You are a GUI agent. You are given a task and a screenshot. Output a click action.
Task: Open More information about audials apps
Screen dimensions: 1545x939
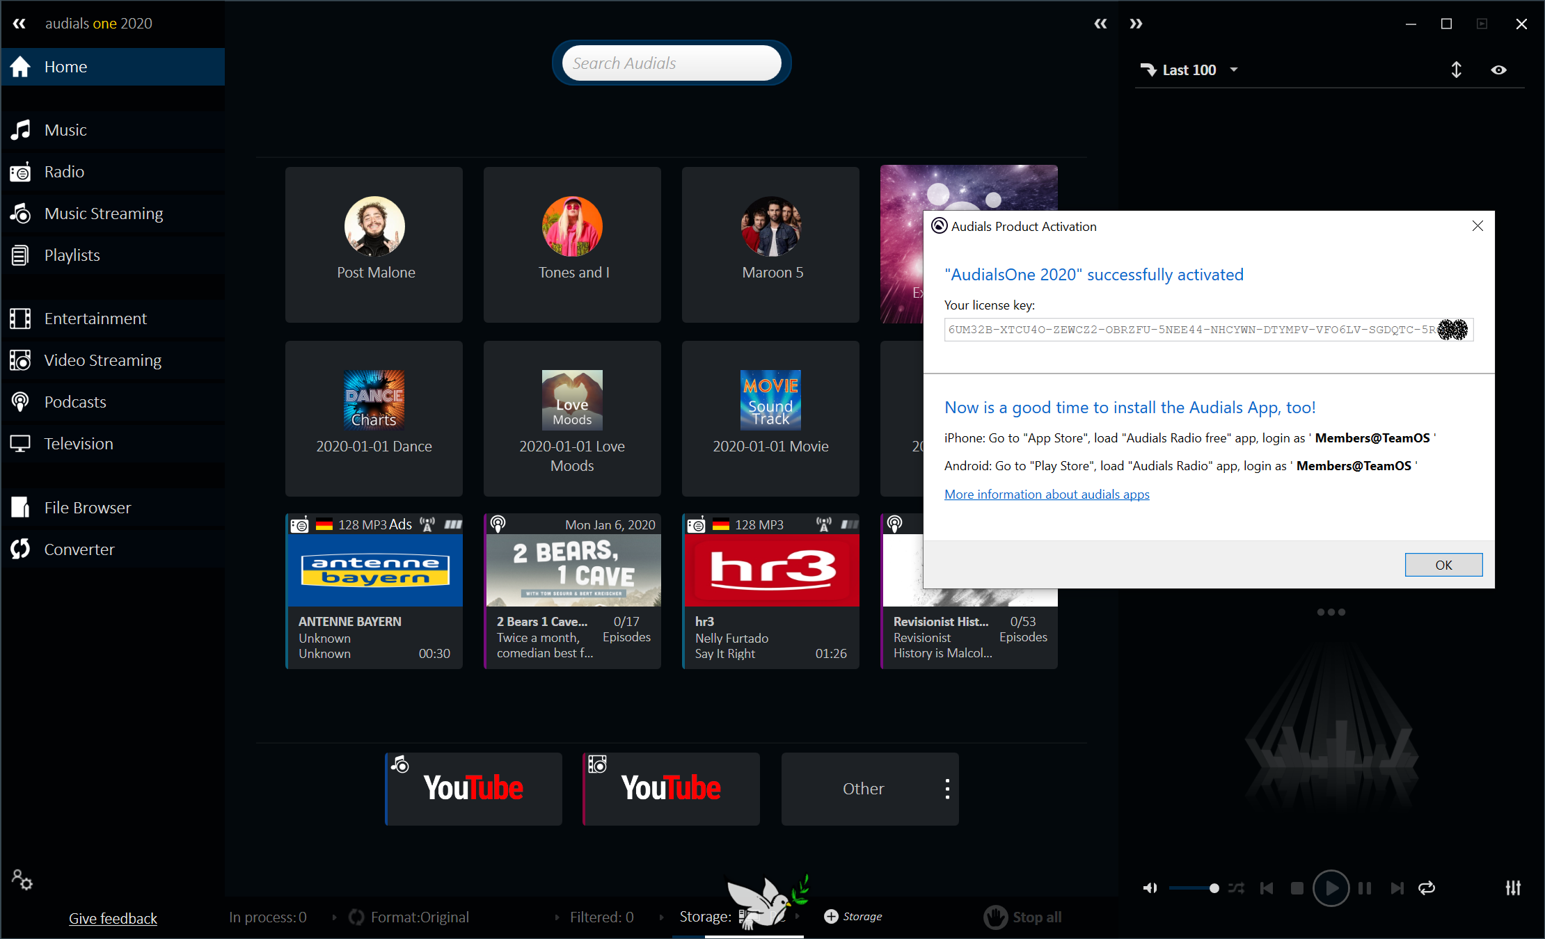[1047, 495]
